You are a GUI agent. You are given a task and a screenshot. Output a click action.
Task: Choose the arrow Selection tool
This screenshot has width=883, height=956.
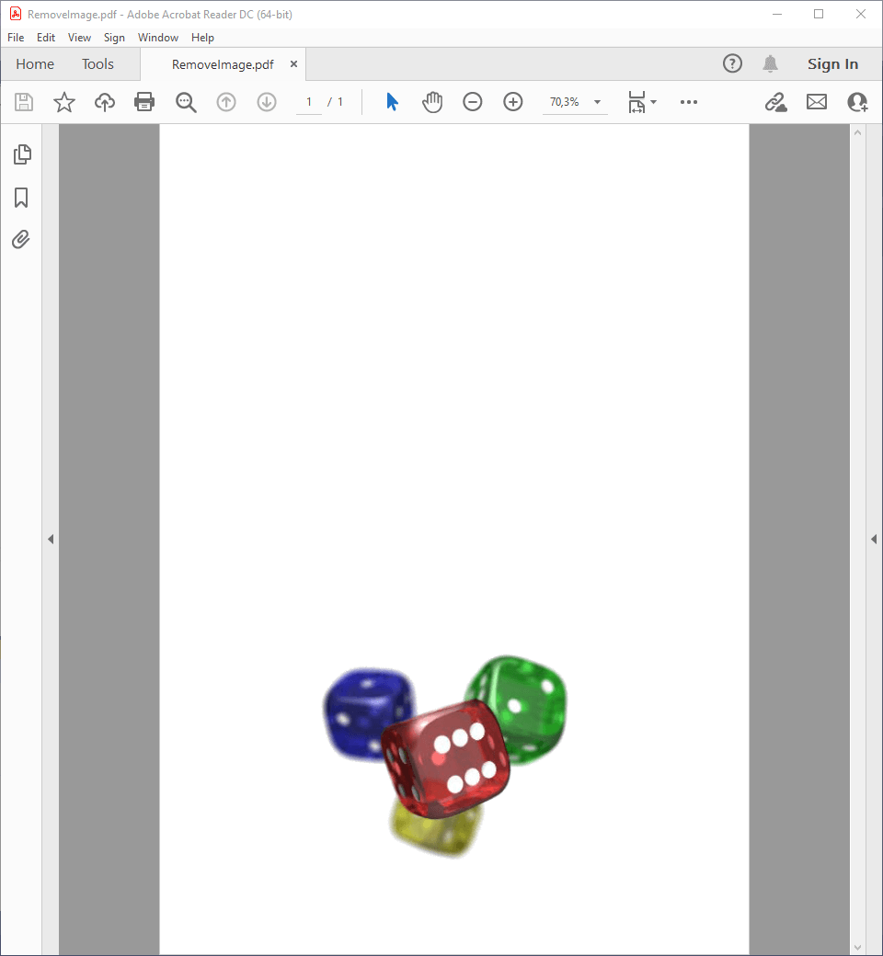click(393, 102)
